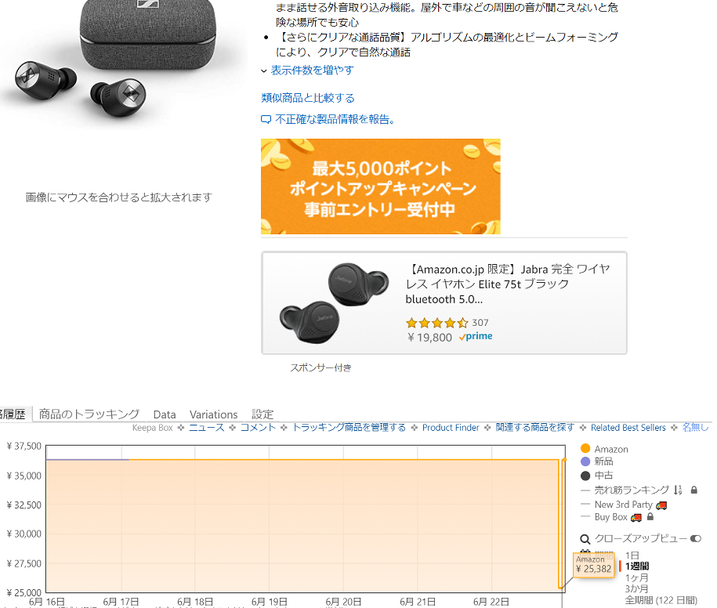Open the 設定 tab

point(263,414)
